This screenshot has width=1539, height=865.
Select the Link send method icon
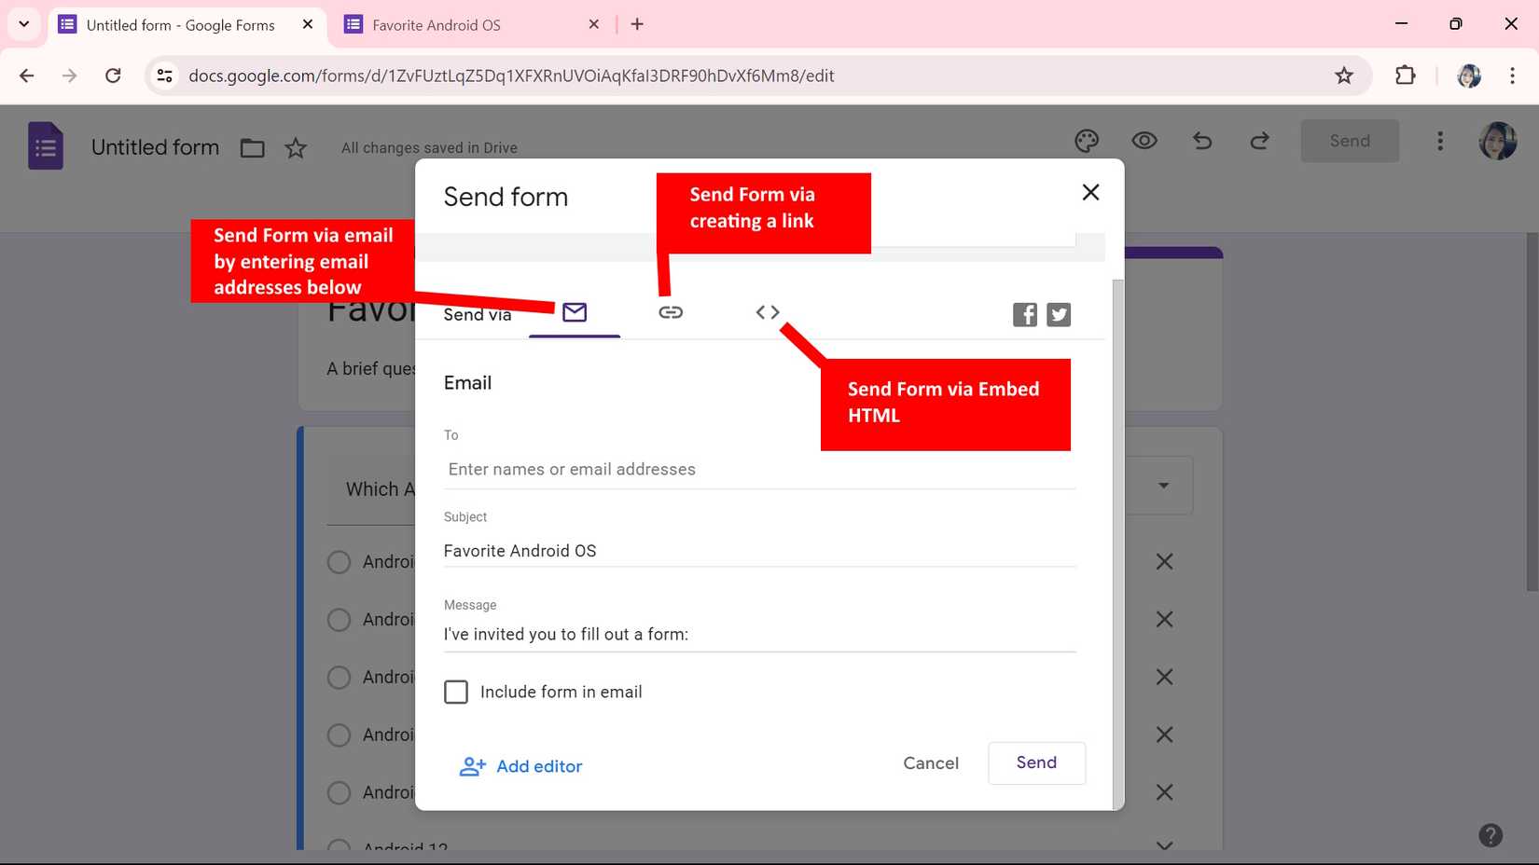coord(671,312)
